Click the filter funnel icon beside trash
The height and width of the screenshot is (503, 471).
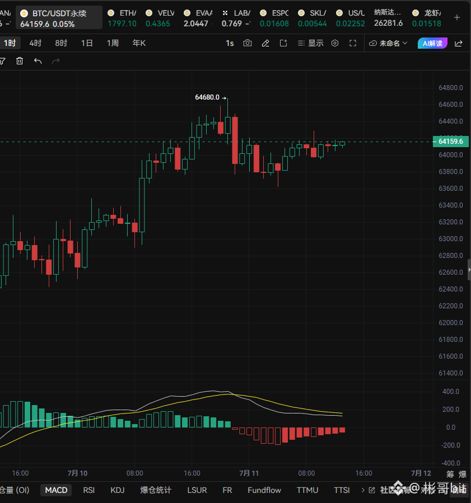(3, 60)
